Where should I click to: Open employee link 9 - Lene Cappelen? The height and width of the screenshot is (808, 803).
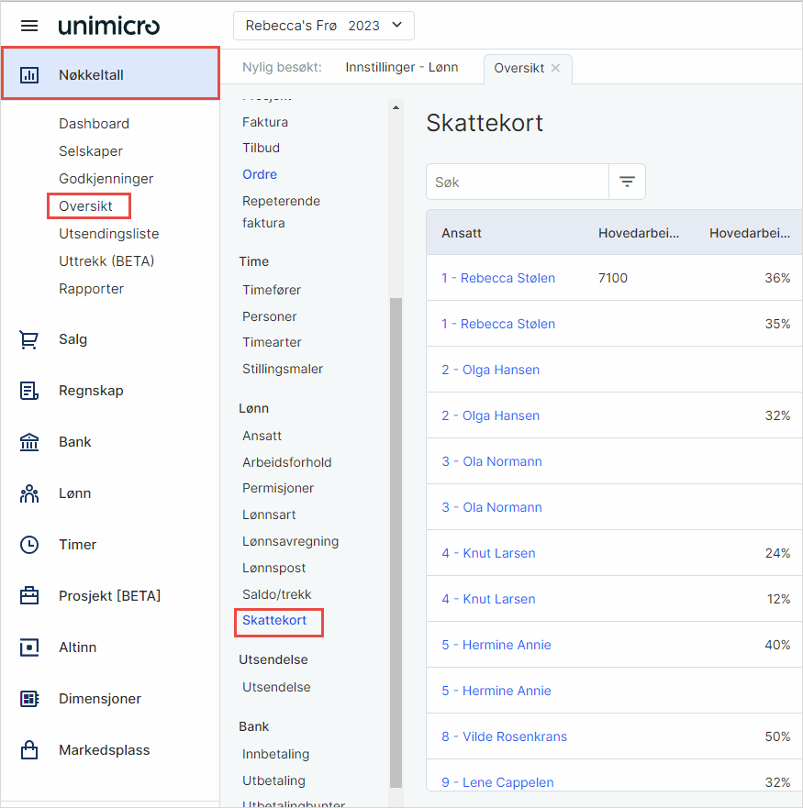tap(497, 782)
